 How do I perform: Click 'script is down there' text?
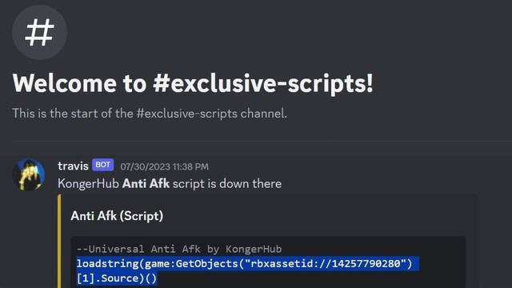pyautogui.click(x=227, y=184)
